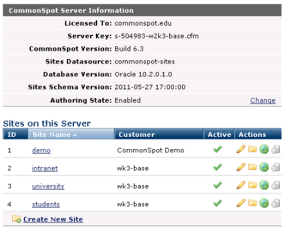
Task: Click Change link for Authoring State
Action: [262, 100]
